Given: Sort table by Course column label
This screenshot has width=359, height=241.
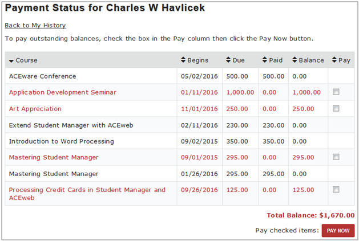Looking at the screenshot, I should pyautogui.click(x=27, y=60).
